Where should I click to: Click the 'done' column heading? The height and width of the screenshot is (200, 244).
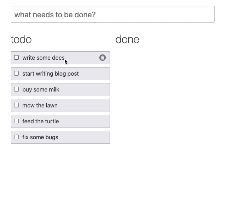(x=127, y=39)
